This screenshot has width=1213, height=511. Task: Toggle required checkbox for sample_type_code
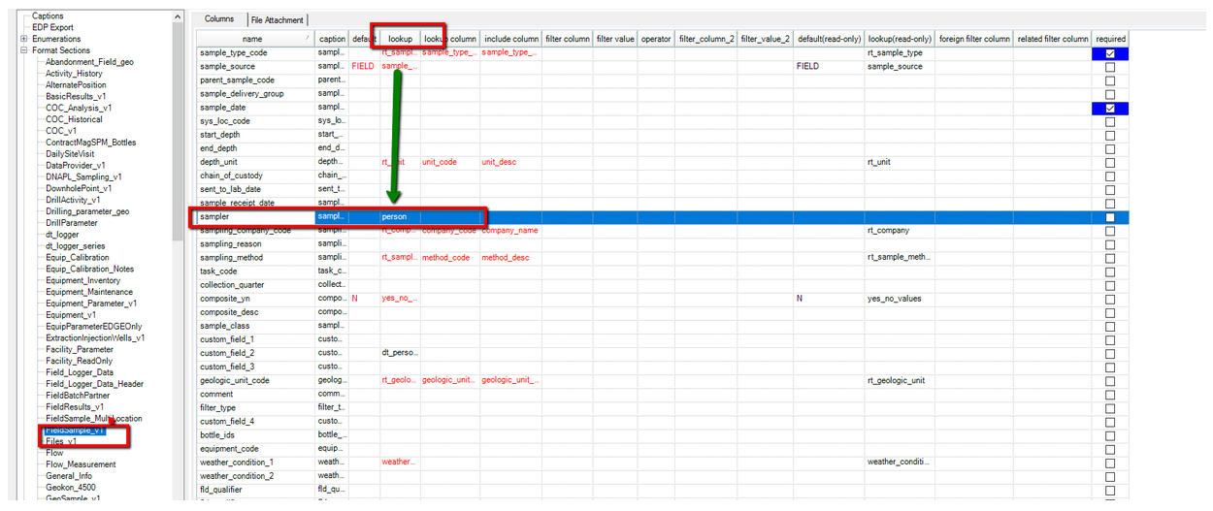(1110, 53)
